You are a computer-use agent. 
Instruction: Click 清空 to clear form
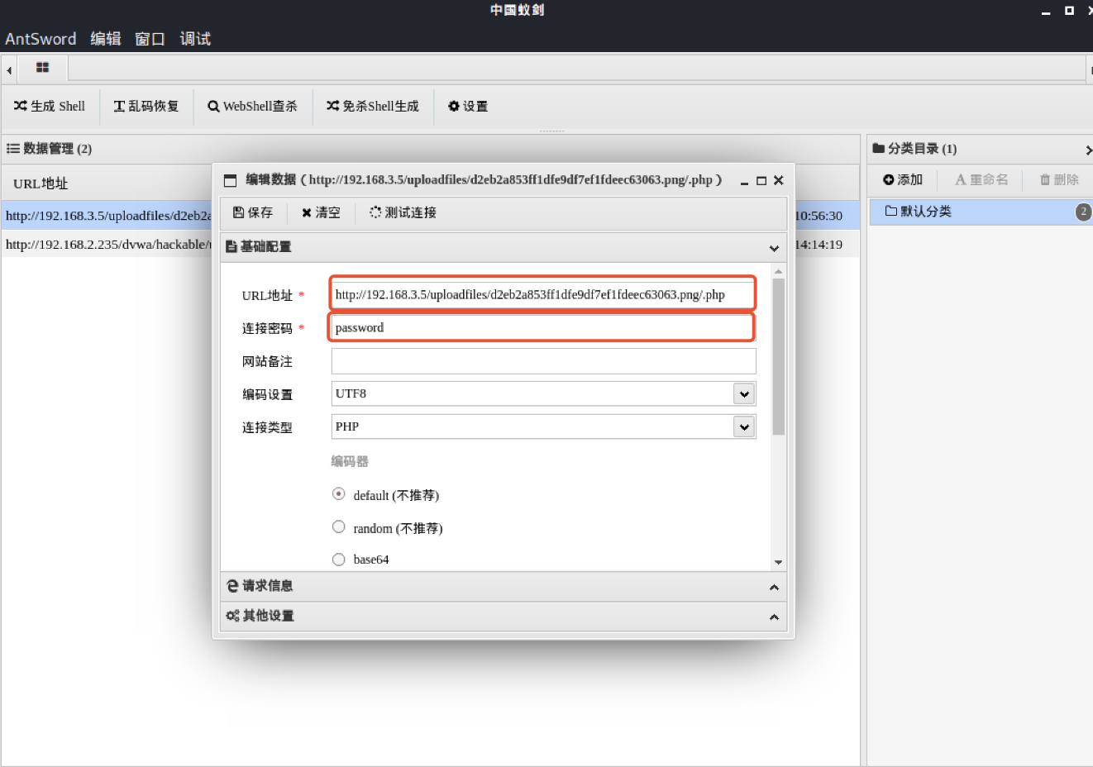(321, 212)
